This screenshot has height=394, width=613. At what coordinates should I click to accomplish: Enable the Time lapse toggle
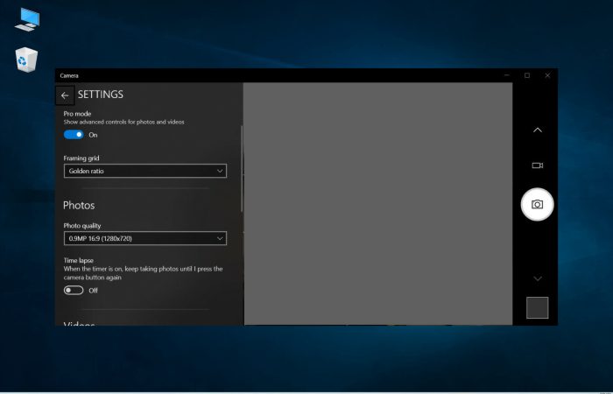coord(74,291)
